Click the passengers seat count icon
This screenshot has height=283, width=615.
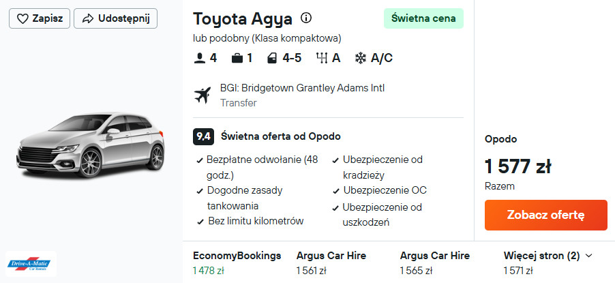tap(200, 58)
